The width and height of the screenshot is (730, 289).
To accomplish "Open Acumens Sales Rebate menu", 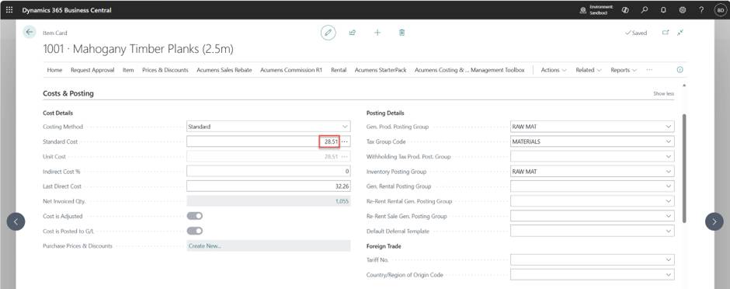I will point(224,70).
